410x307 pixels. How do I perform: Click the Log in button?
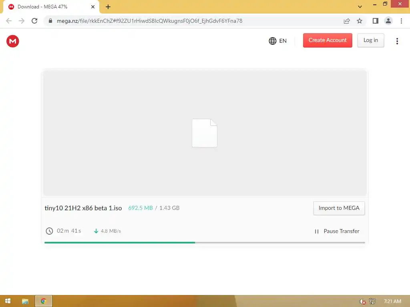point(370,40)
